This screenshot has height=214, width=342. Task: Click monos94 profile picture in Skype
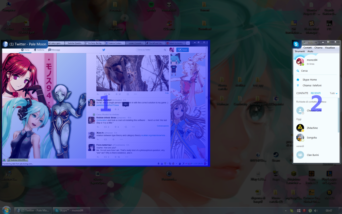[300, 62]
